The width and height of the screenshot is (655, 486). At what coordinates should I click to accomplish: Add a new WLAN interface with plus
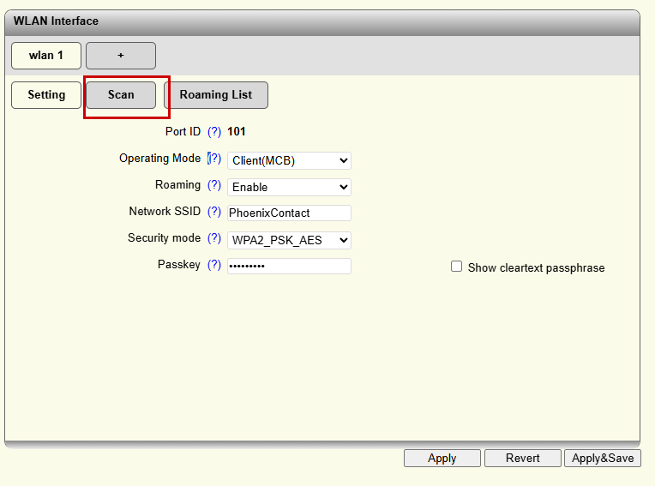coord(121,56)
